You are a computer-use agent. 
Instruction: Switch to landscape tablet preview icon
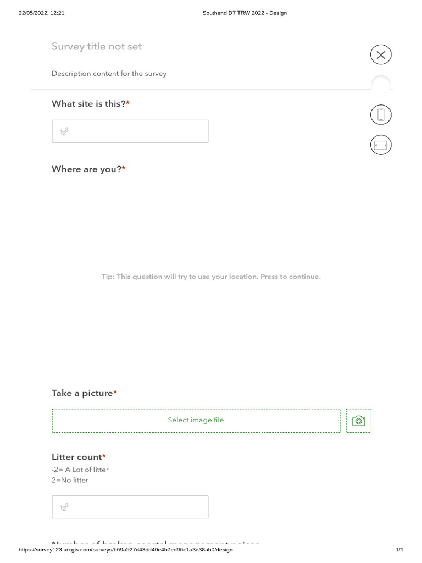[x=381, y=145]
